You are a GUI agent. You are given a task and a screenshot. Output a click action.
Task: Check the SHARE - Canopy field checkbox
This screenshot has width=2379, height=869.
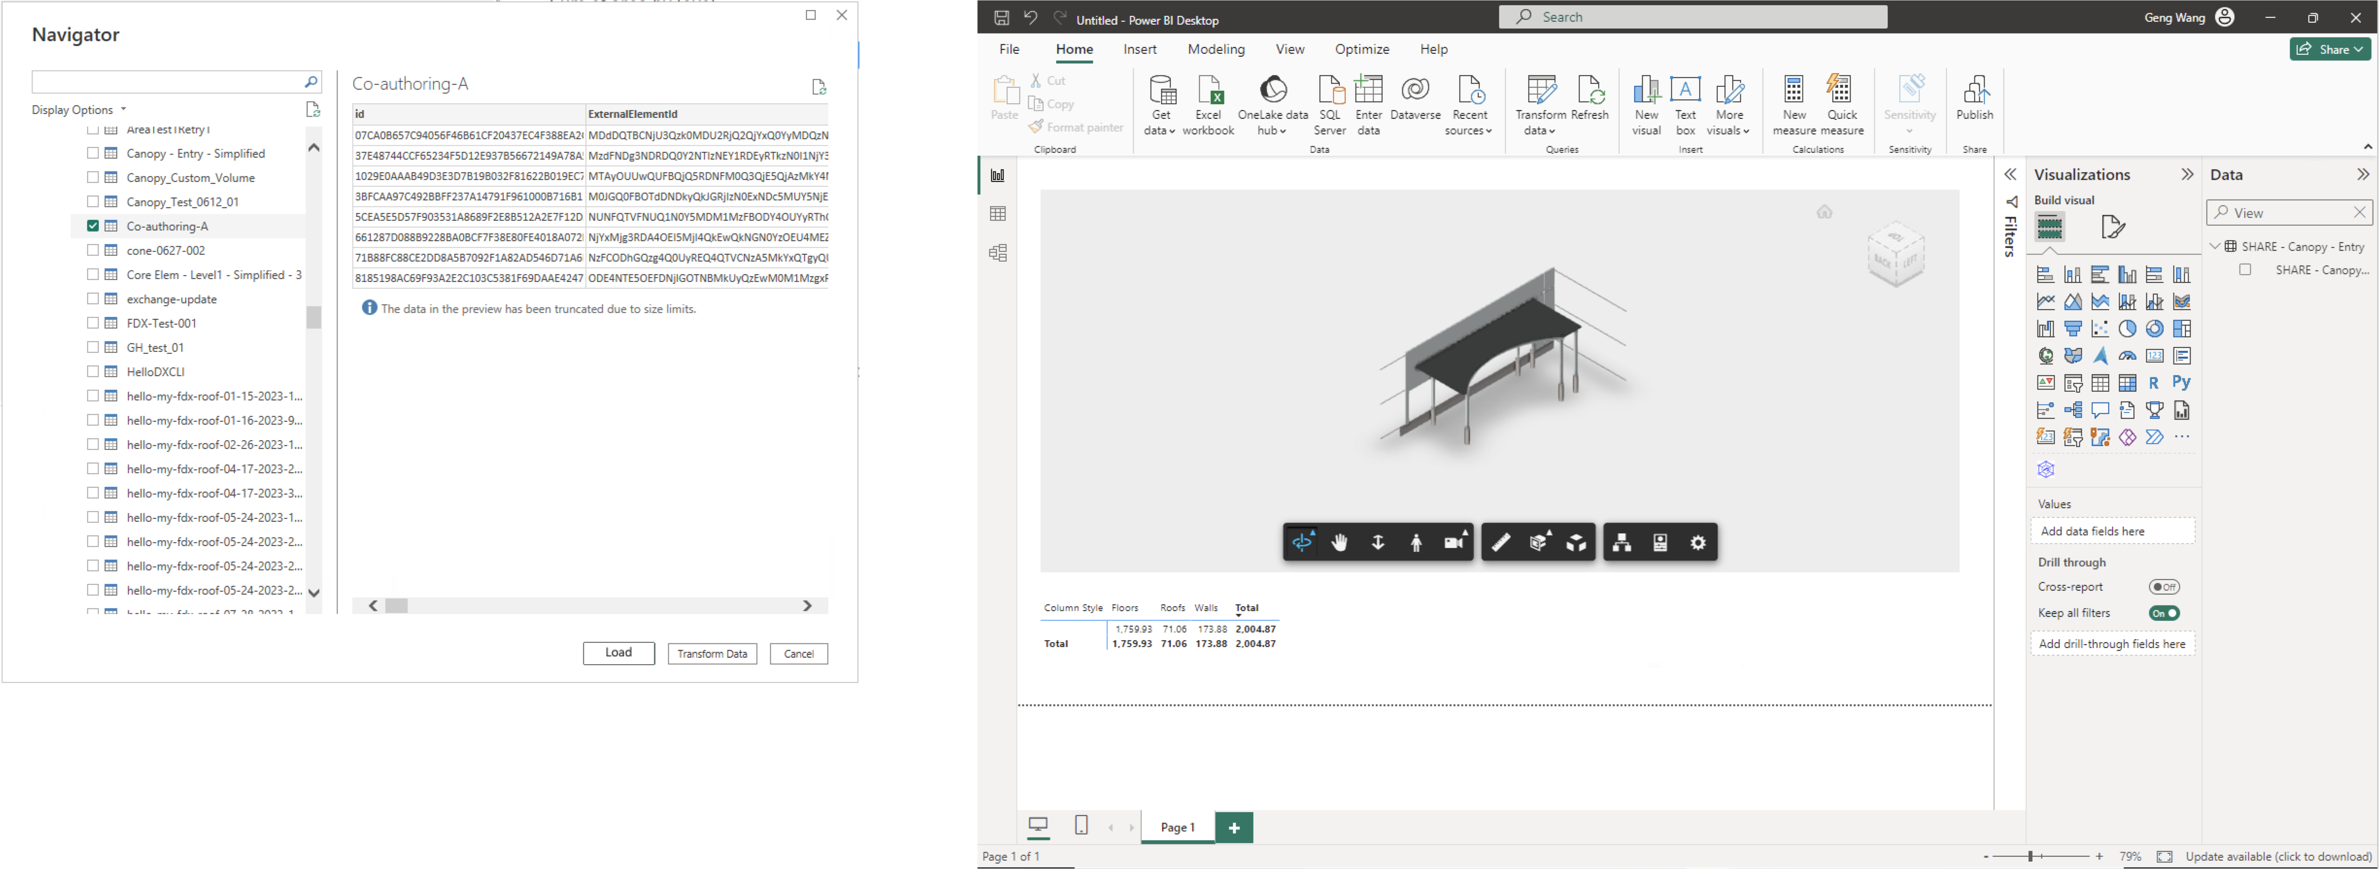pos(2245,269)
